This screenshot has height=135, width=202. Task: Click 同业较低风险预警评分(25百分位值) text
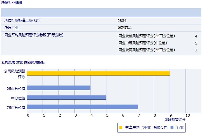[x=147, y=36]
